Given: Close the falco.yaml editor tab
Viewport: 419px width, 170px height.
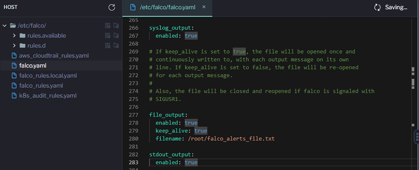Looking at the screenshot, I should [x=204, y=7].
